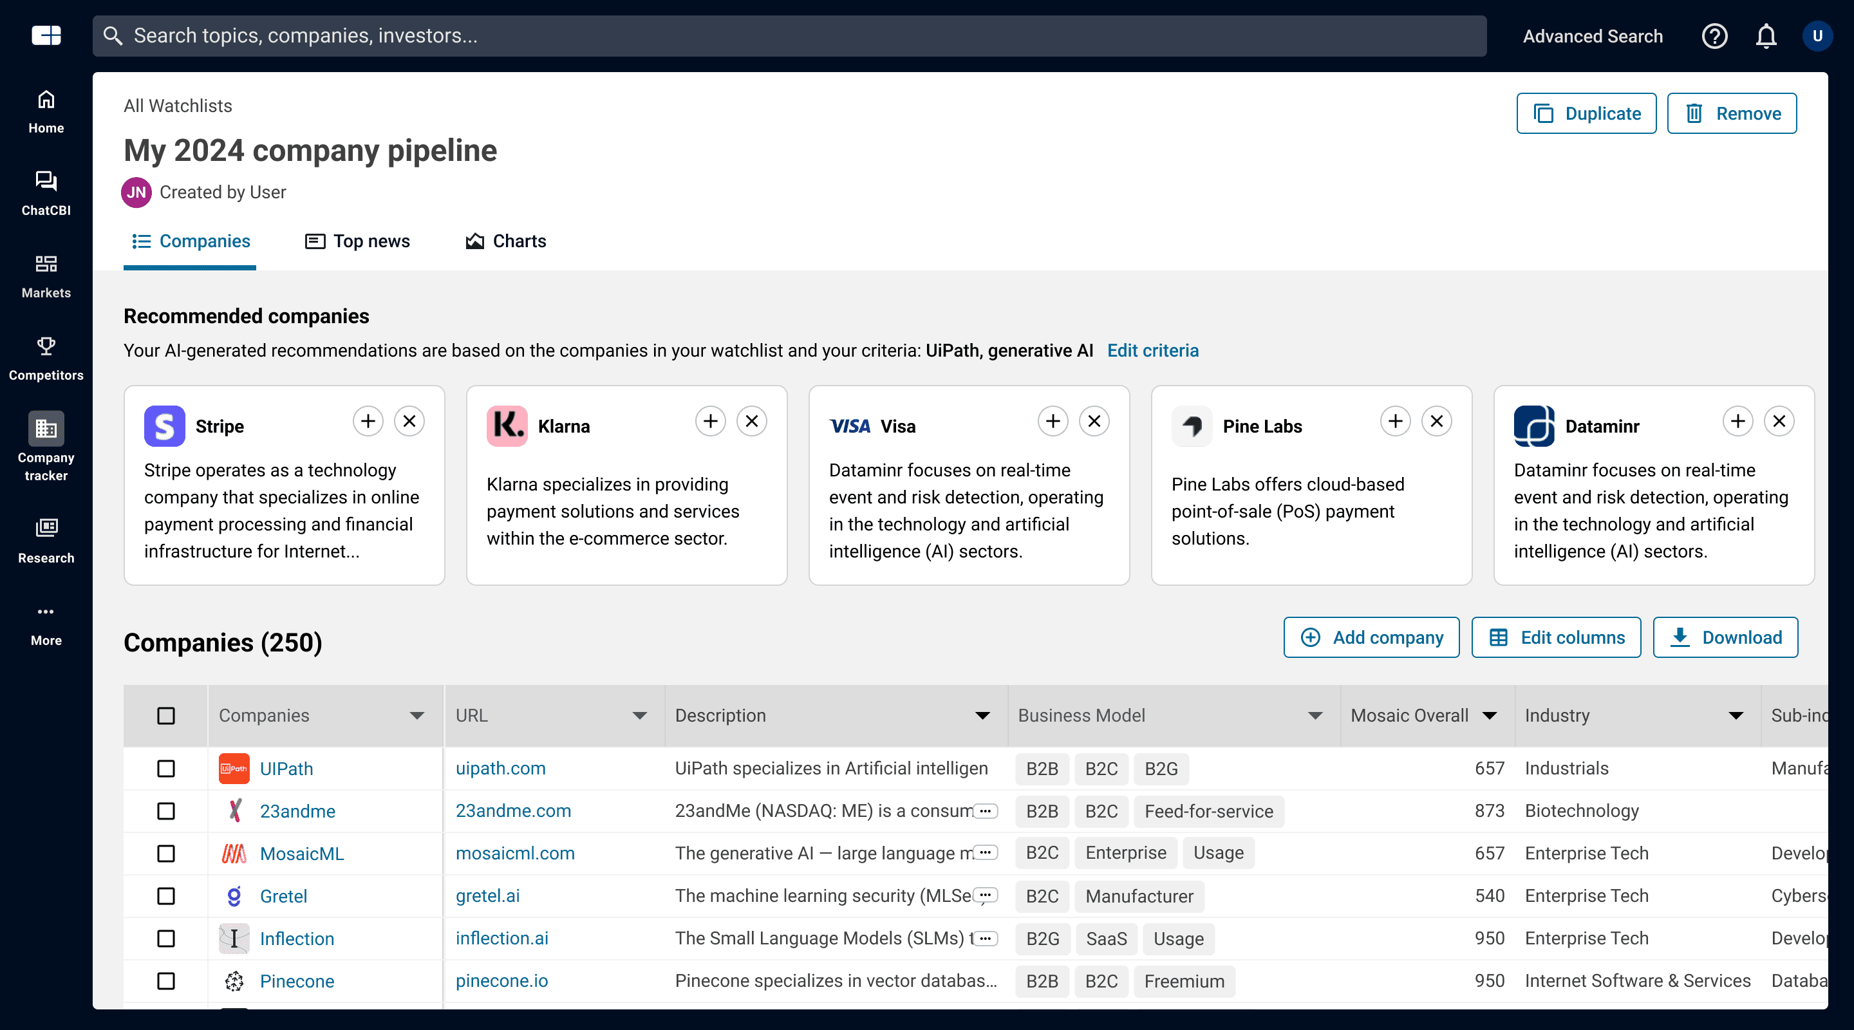Click the Edit criteria link
Image resolution: width=1854 pixels, height=1030 pixels.
pos(1152,351)
